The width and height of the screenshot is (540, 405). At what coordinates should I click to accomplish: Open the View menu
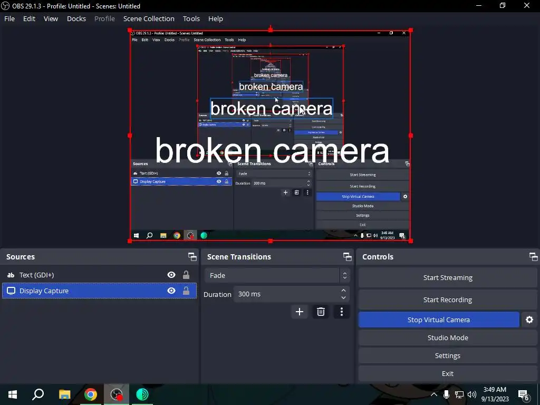point(51,18)
